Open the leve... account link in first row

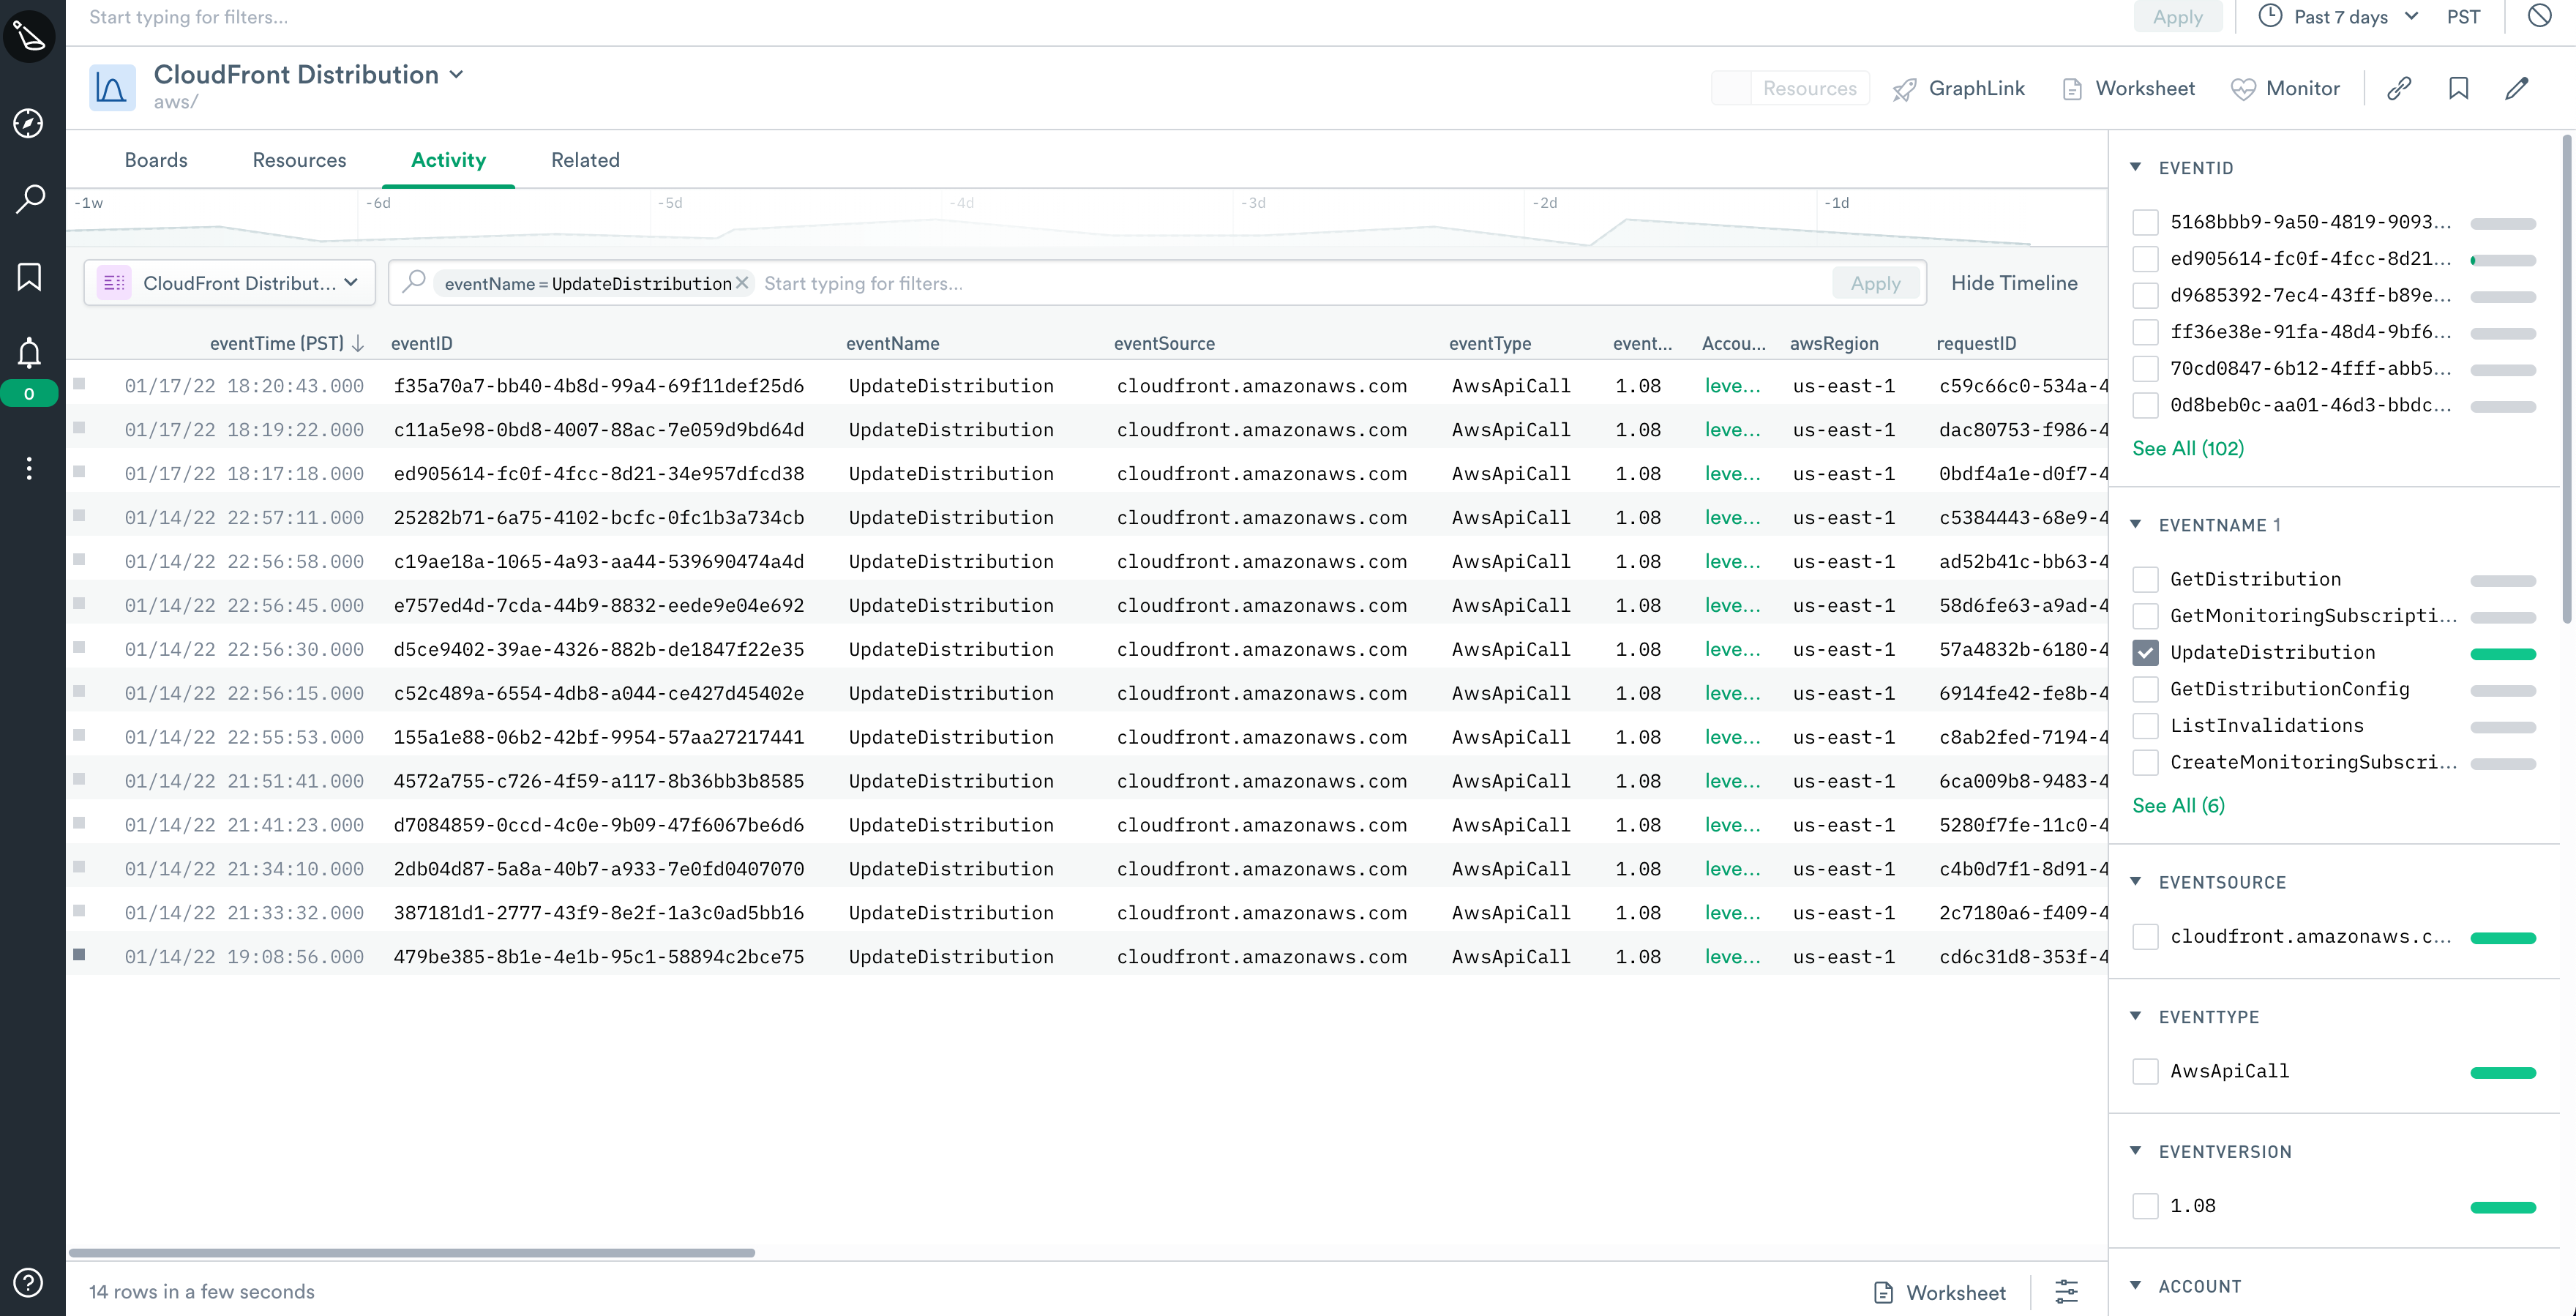(x=1732, y=386)
